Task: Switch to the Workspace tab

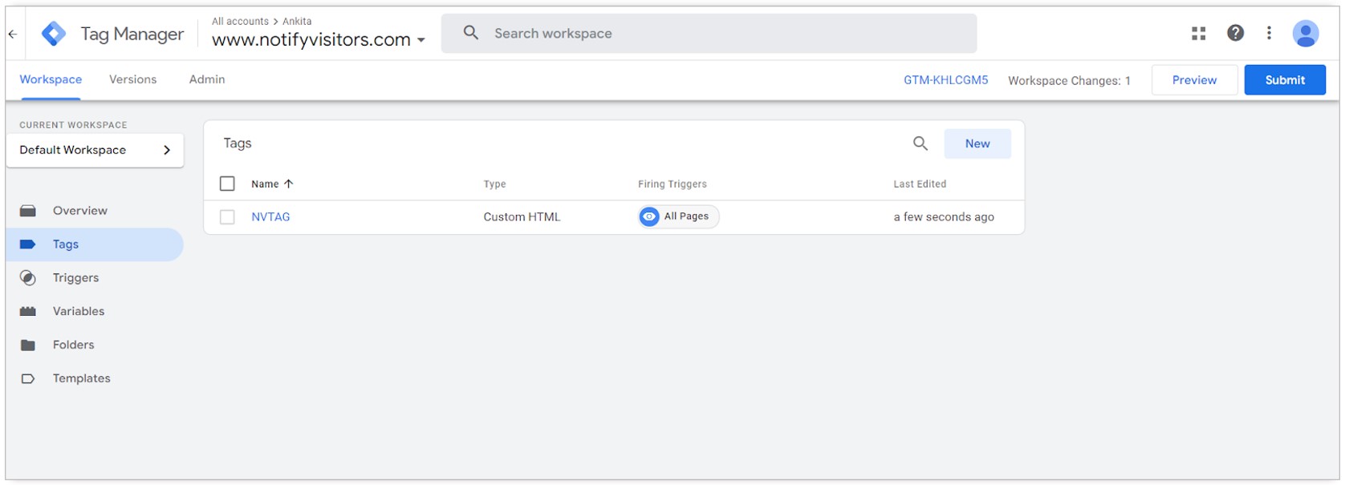Action: pyautogui.click(x=51, y=79)
